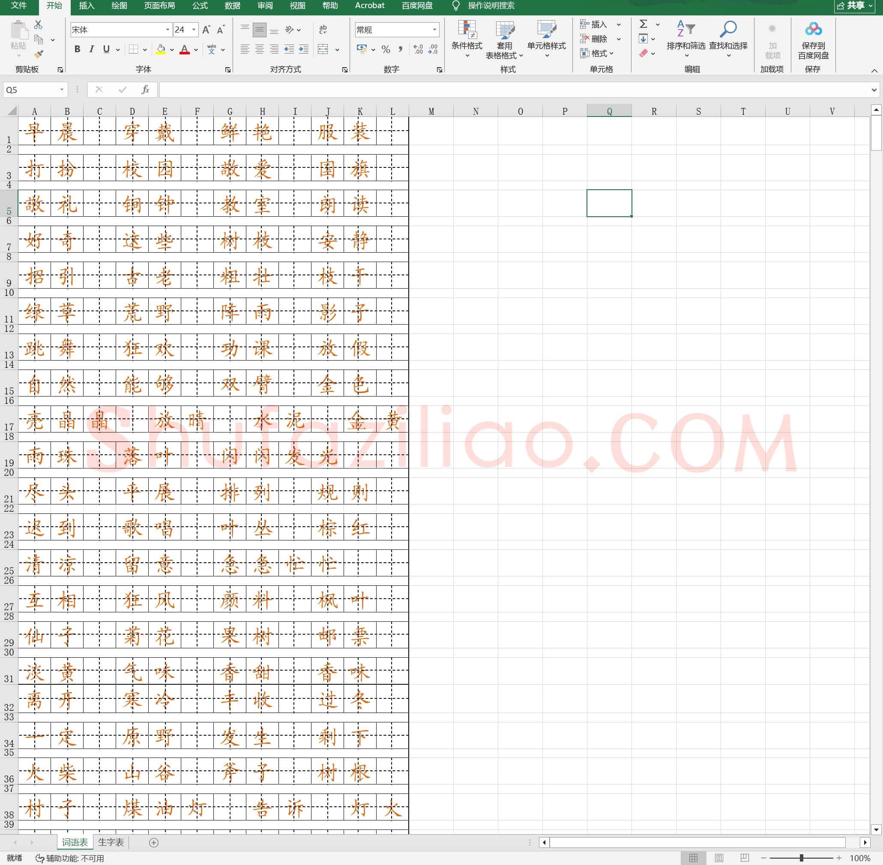This screenshot has width=883, height=865.
Task: Apply the red font color
Action: click(x=185, y=49)
